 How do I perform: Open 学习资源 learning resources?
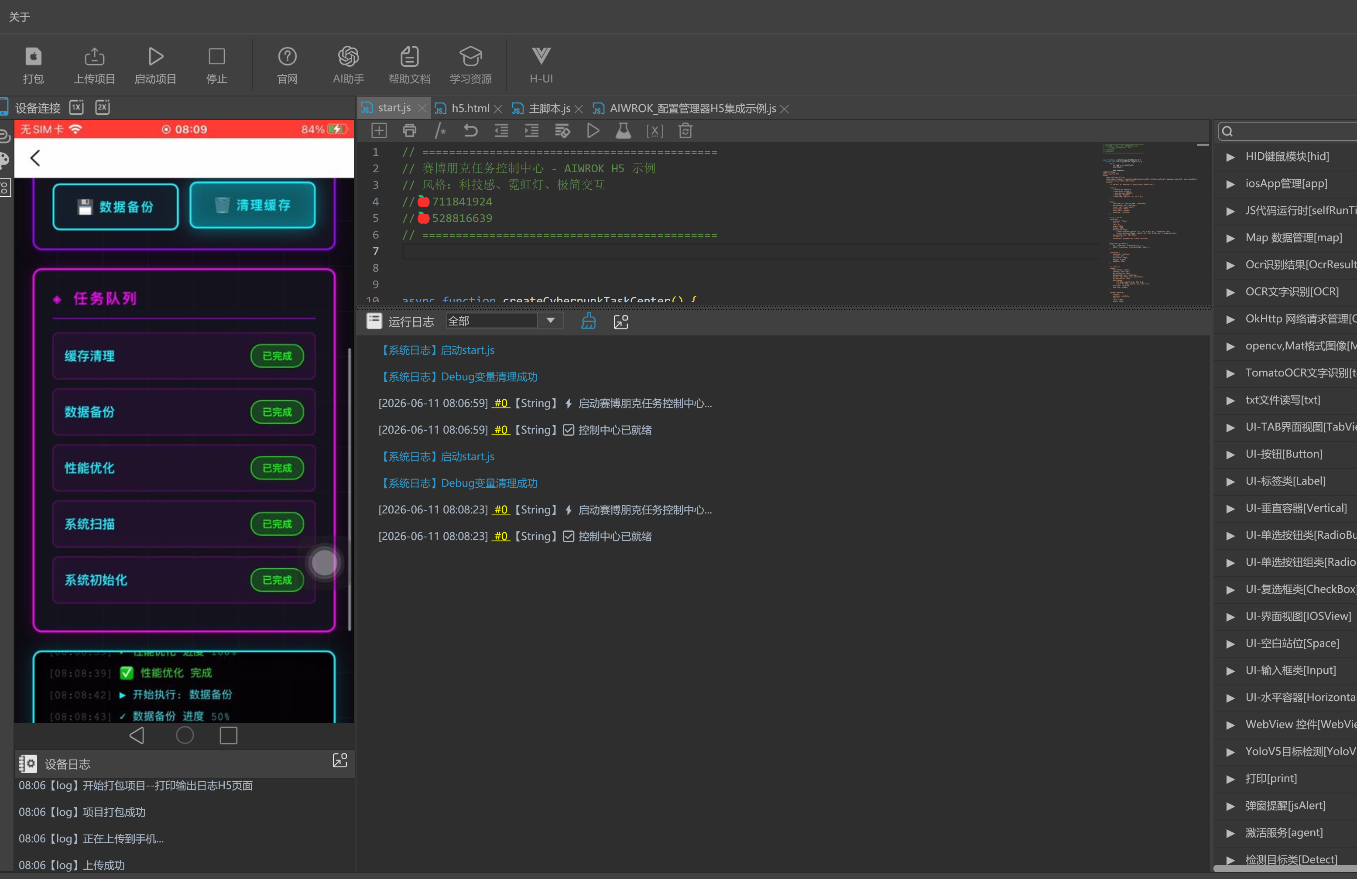coord(470,56)
